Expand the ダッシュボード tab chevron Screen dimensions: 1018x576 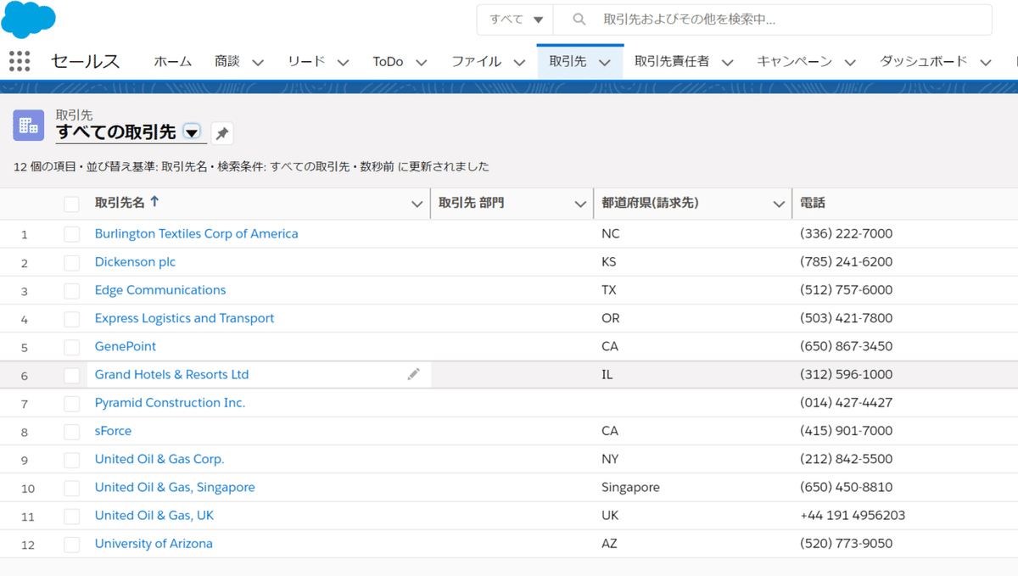(985, 62)
